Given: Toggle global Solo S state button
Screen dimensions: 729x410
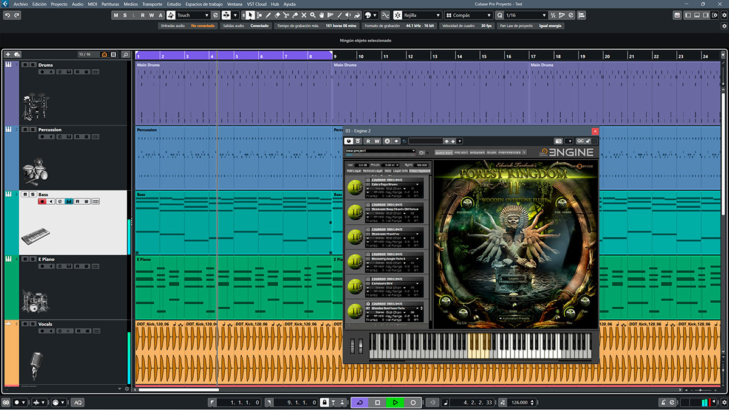Looking at the screenshot, I should [x=125, y=15].
